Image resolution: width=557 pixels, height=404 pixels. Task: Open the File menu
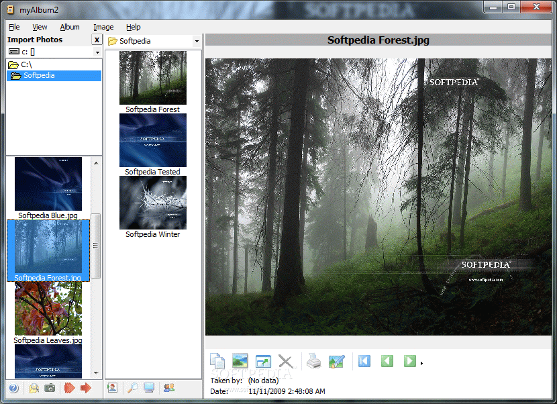point(14,27)
